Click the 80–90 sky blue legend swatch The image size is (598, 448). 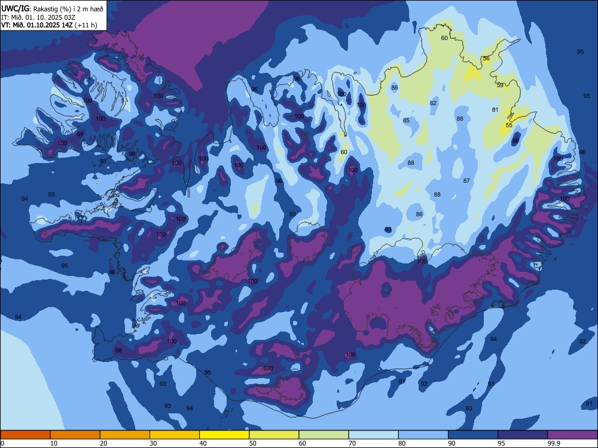point(423,435)
